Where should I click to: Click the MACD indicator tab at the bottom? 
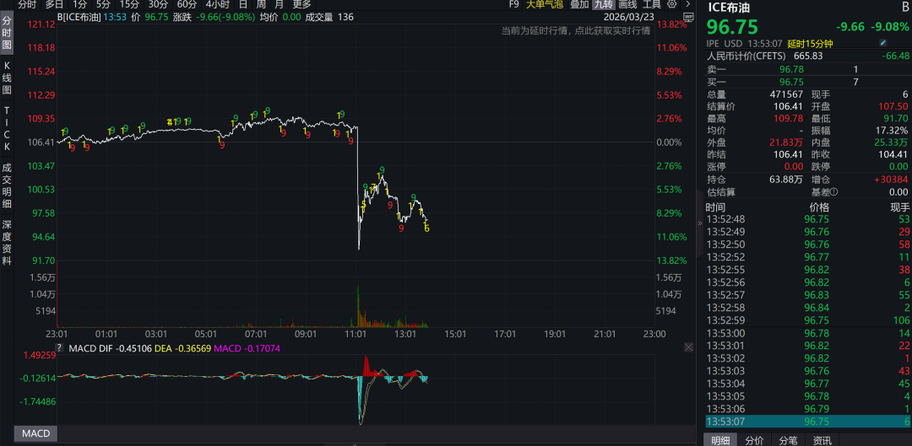coord(35,433)
